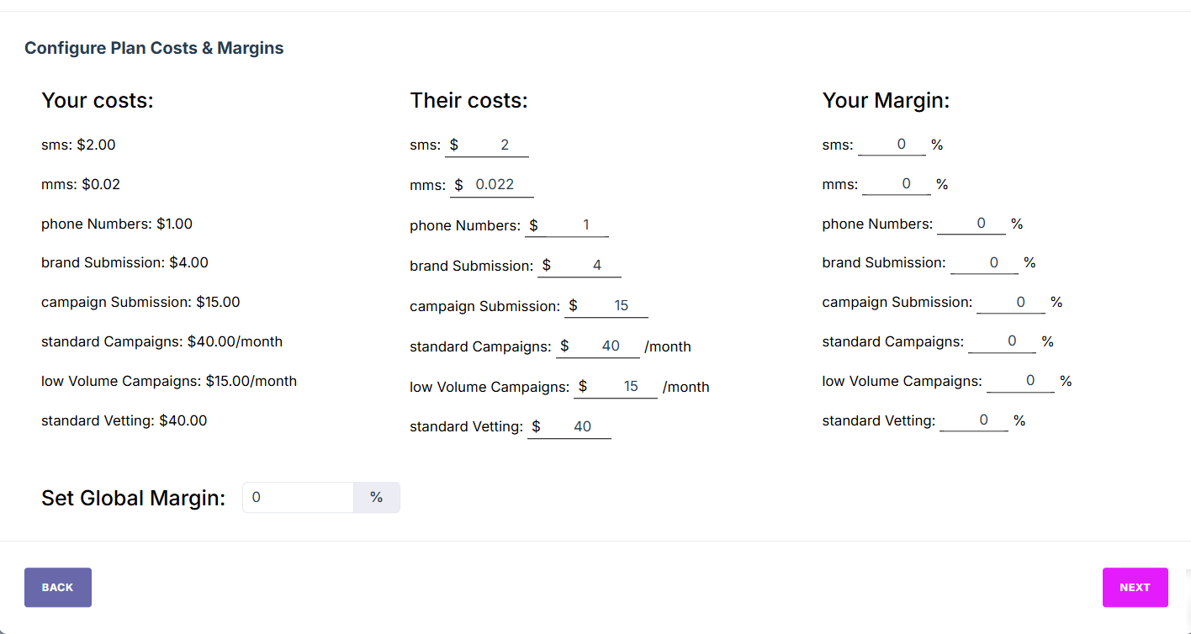
Task: Click the BACK button
Action: click(x=57, y=587)
